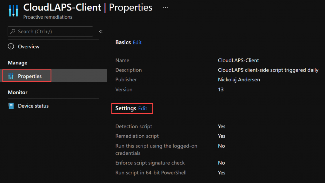This screenshot has width=325, height=183.
Task: Click the Version value 13
Action: click(221, 89)
